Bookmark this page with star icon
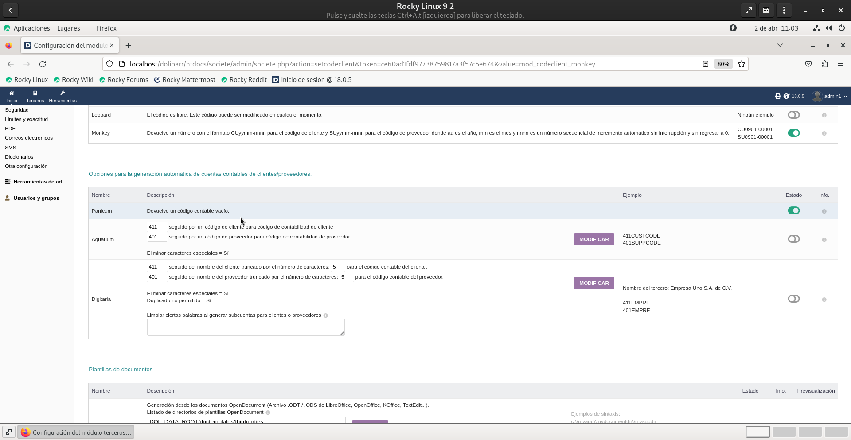The width and height of the screenshot is (851, 440). pyautogui.click(x=741, y=64)
